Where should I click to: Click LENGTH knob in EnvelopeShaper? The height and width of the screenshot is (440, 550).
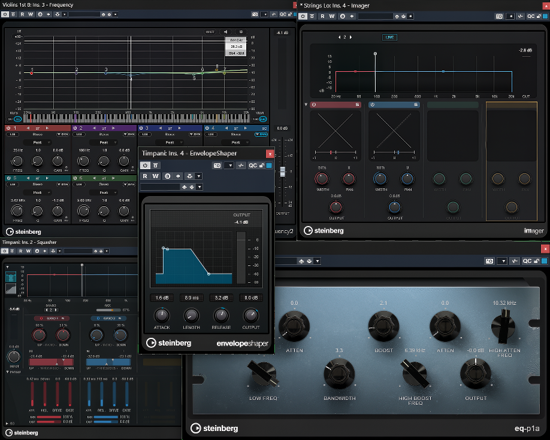pyautogui.click(x=191, y=316)
